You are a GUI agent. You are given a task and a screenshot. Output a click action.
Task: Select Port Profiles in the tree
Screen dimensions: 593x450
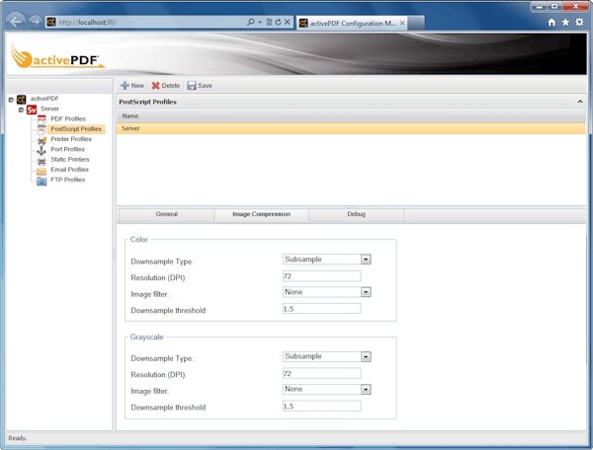coord(67,149)
